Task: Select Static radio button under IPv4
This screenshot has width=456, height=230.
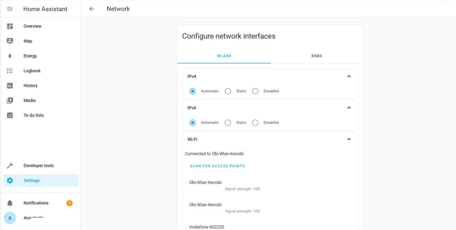Action: [228, 91]
